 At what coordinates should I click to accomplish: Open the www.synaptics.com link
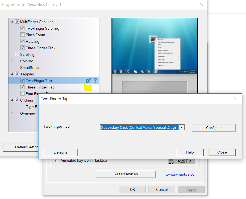click(181, 174)
